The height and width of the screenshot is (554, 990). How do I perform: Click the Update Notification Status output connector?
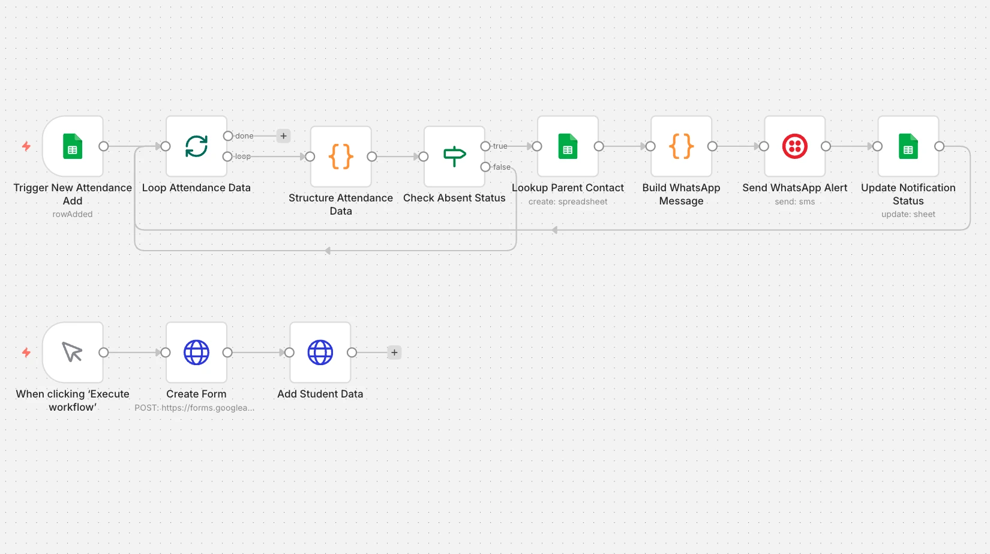pyautogui.click(x=940, y=146)
